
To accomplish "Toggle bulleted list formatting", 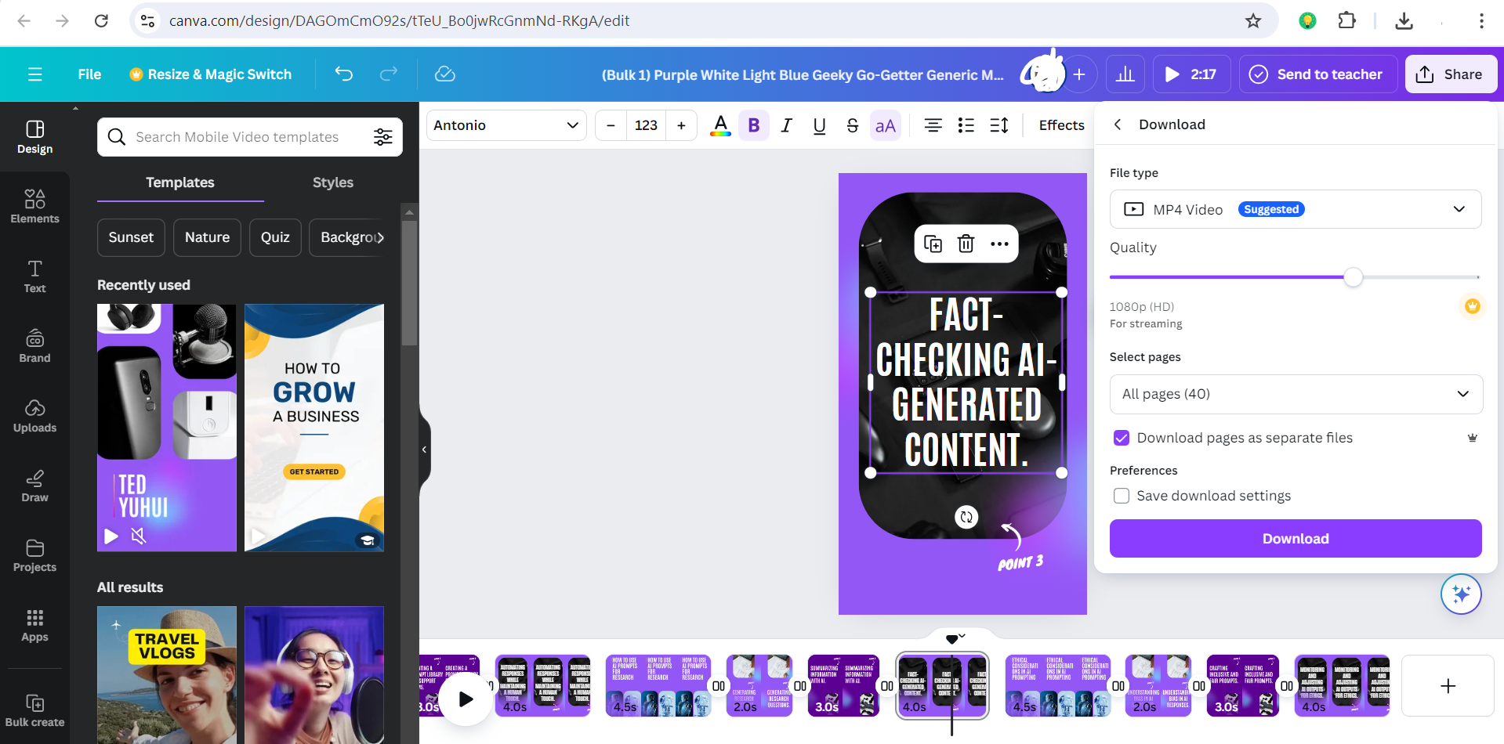I will click(966, 125).
